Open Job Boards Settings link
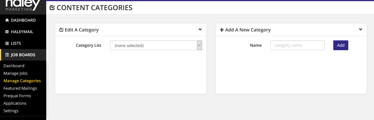Image resolution: width=374 pixels, height=120 pixels. [x=11, y=111]
